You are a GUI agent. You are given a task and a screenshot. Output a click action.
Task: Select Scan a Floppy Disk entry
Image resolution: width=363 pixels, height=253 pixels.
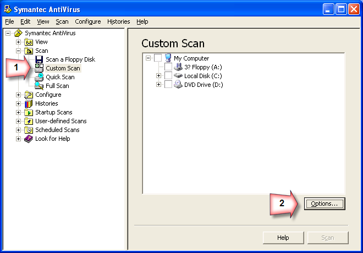(70, 59)
